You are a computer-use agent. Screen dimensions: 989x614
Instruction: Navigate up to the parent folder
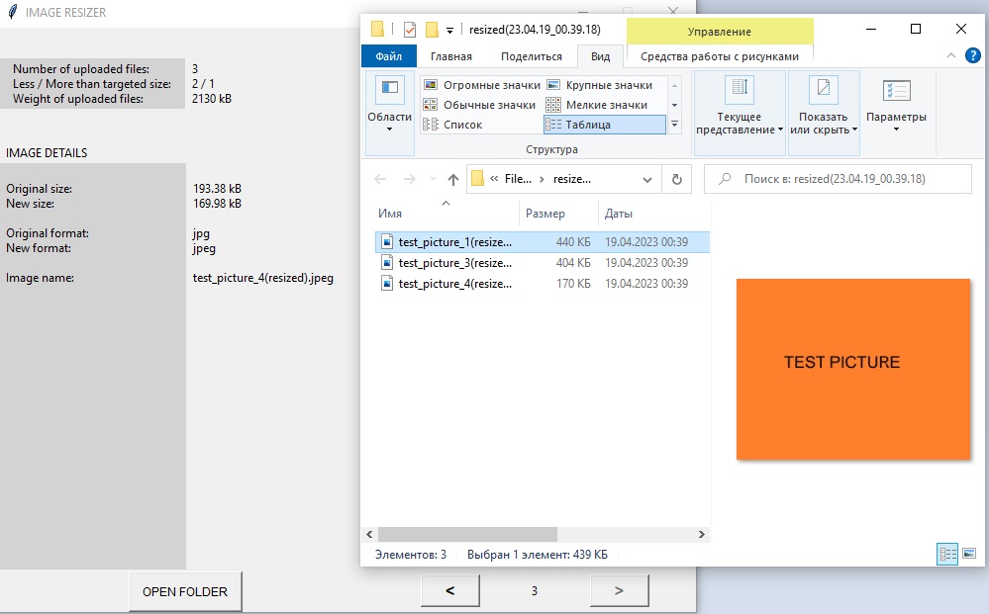451,179
